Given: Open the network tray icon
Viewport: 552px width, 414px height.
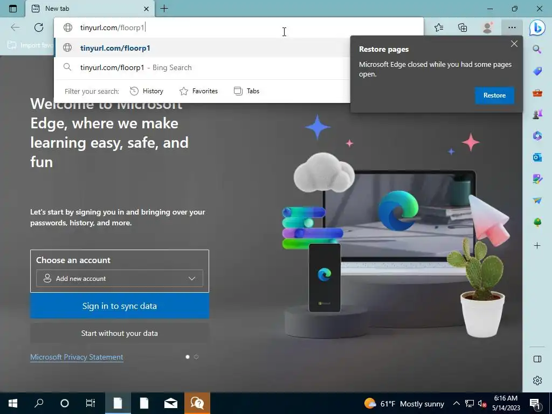Looking at the screenshot, I should (x=470, y=403).
